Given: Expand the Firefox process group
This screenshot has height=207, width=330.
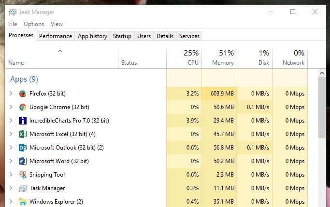Looking at the screenshot, I should tap(11, 94).
